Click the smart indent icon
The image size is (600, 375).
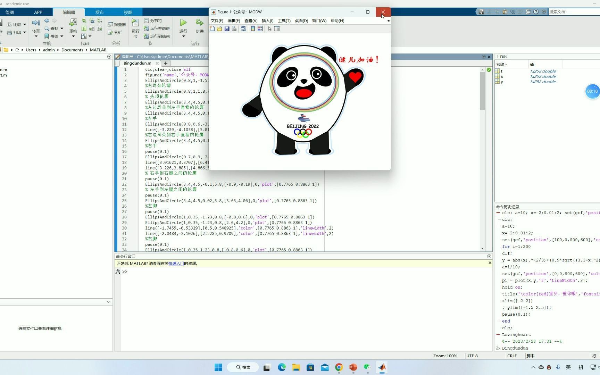pos(84,28)
